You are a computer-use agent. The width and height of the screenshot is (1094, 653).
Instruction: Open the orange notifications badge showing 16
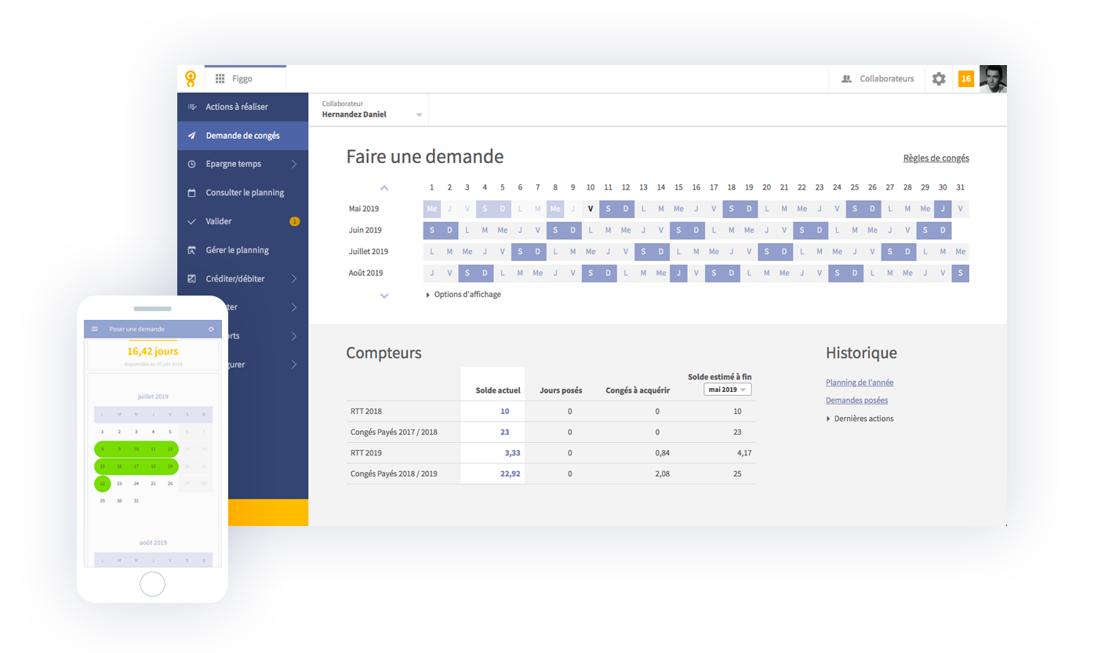coord(966,79)
